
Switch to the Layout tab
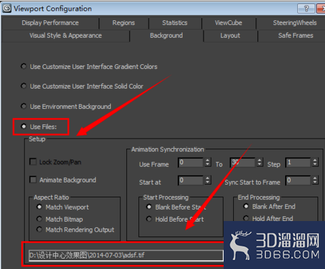tap(230, 36)
